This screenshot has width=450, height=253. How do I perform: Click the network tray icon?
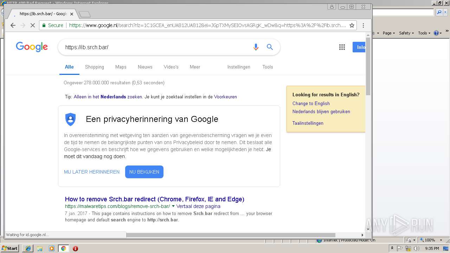(x=408, y=248)
